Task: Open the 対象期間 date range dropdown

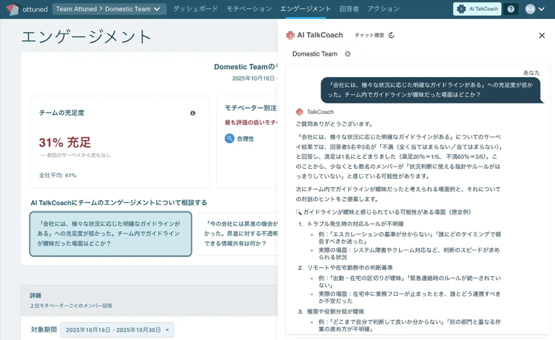Action: coord(118,330)
